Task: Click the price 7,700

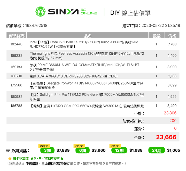Action: 172,44
